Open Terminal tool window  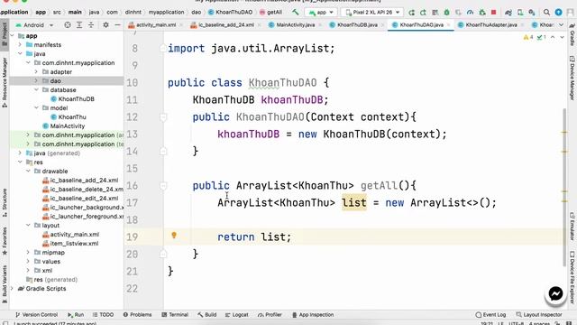pyautogui.click(x=175, y=315)
